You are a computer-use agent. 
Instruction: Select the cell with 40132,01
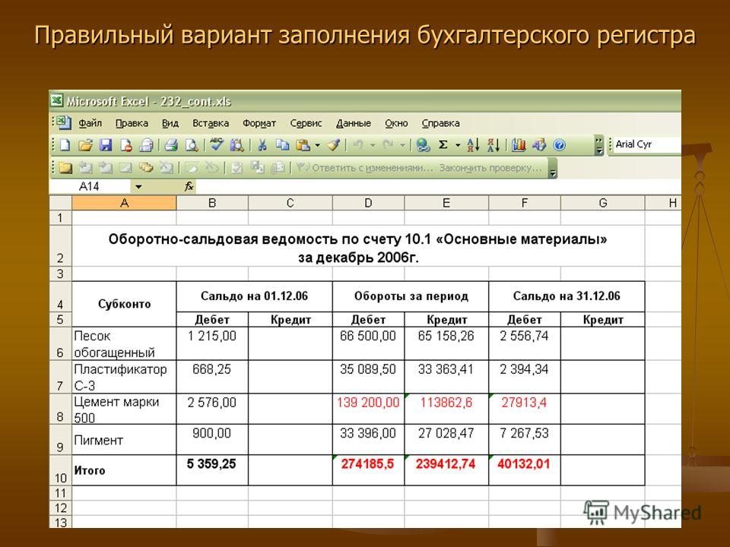point(525,470)
